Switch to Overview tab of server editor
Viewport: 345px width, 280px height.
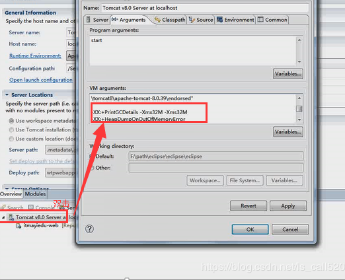[11, 194]
